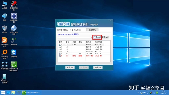
Task: Select the WinNTSetup 安装器 shortcut
Action: [x=4, y=79]
